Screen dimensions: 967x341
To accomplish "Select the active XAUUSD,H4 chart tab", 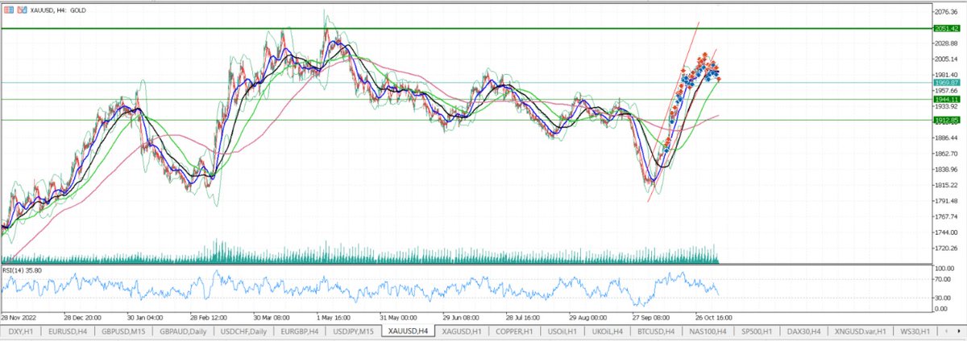I will point(409,331).
